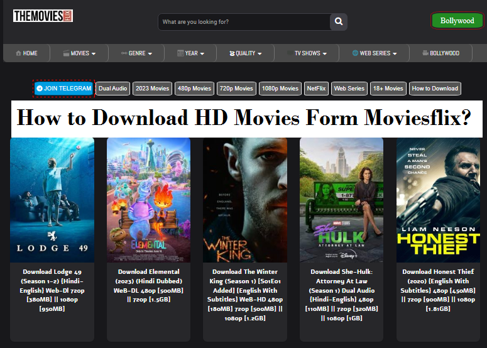
Task: Open the WEB SERIES menu
Action: pyautogui.click(x=375, y=53)
